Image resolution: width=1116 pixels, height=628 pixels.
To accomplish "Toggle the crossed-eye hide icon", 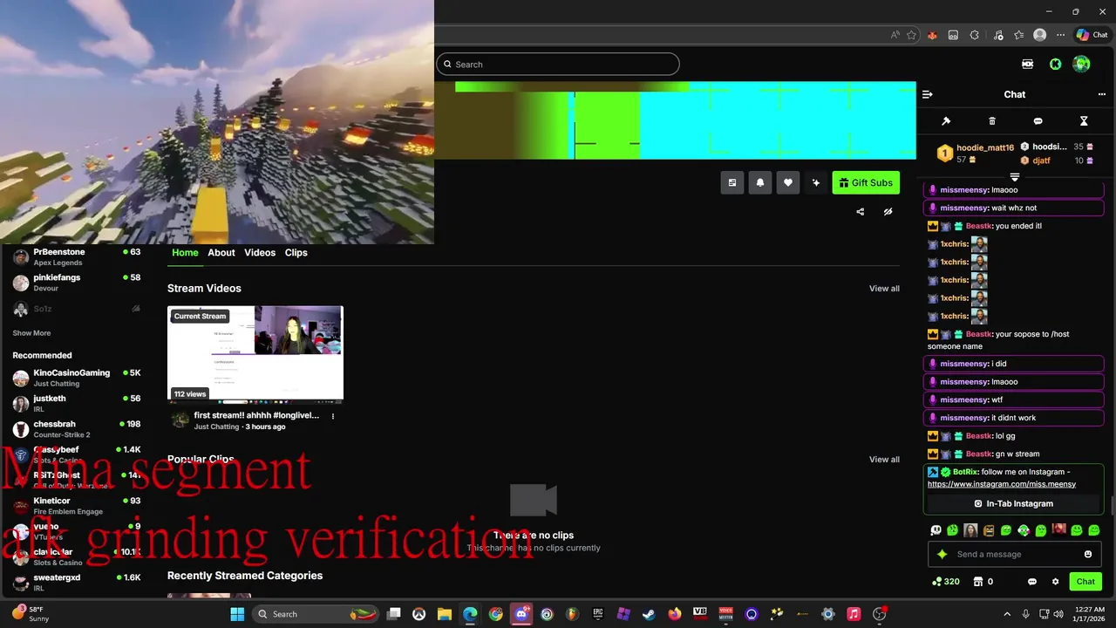I will pyautogui.click(x=888, y=211).
